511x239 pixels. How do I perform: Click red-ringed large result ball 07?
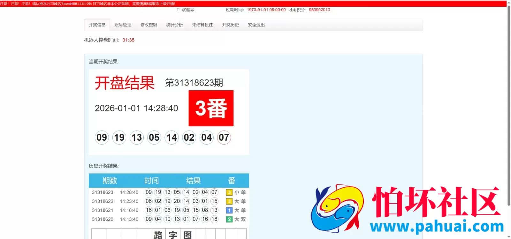tap(224, 138)
